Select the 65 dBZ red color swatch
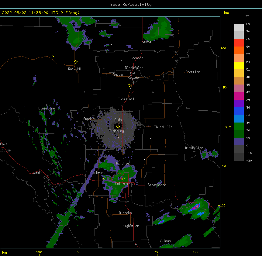262x256 pixels. click(x=239, y=43)
